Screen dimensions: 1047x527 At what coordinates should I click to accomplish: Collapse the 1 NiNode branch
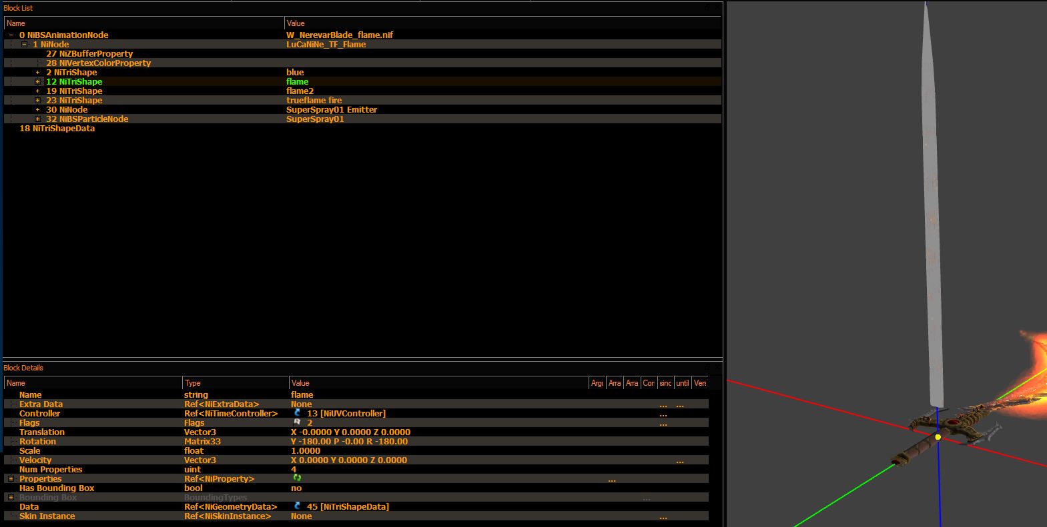tap(24, 44)
